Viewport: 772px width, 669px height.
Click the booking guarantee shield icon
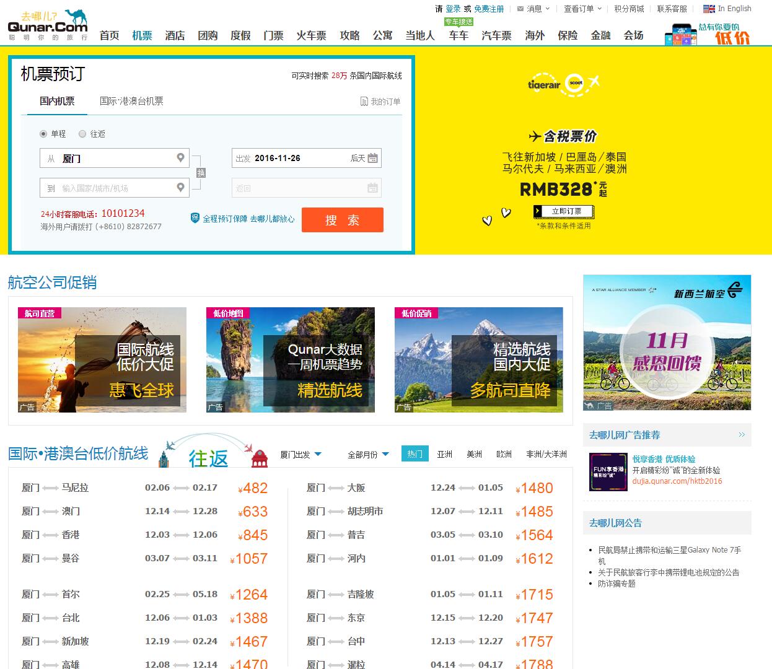tap(195, 218)
